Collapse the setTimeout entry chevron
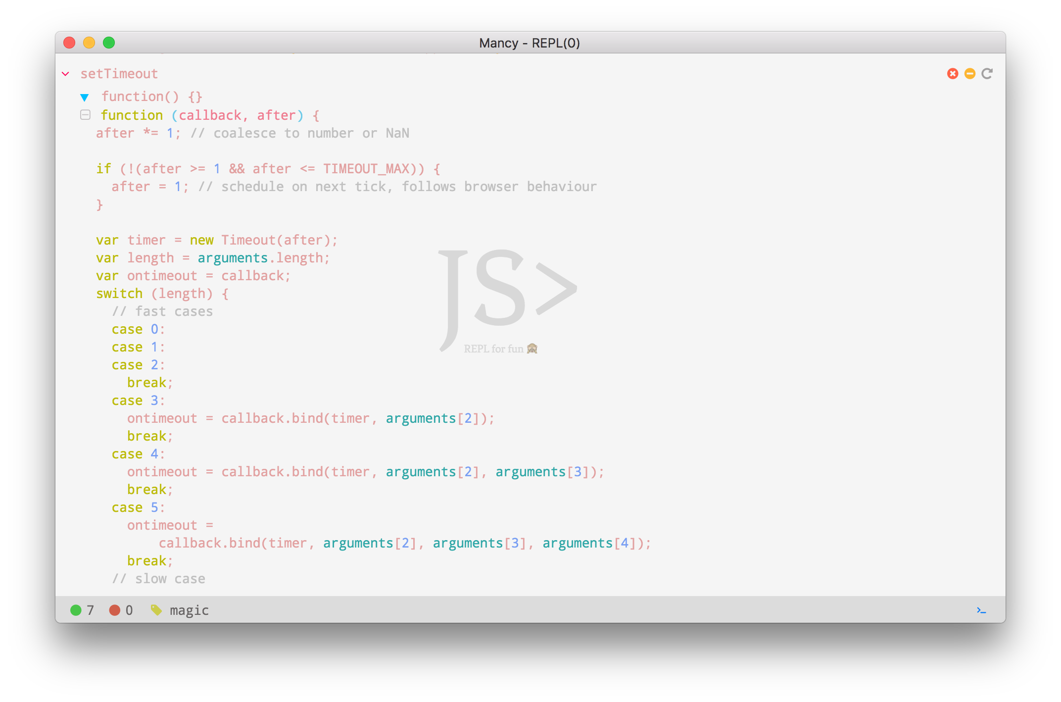 (65, 74)
